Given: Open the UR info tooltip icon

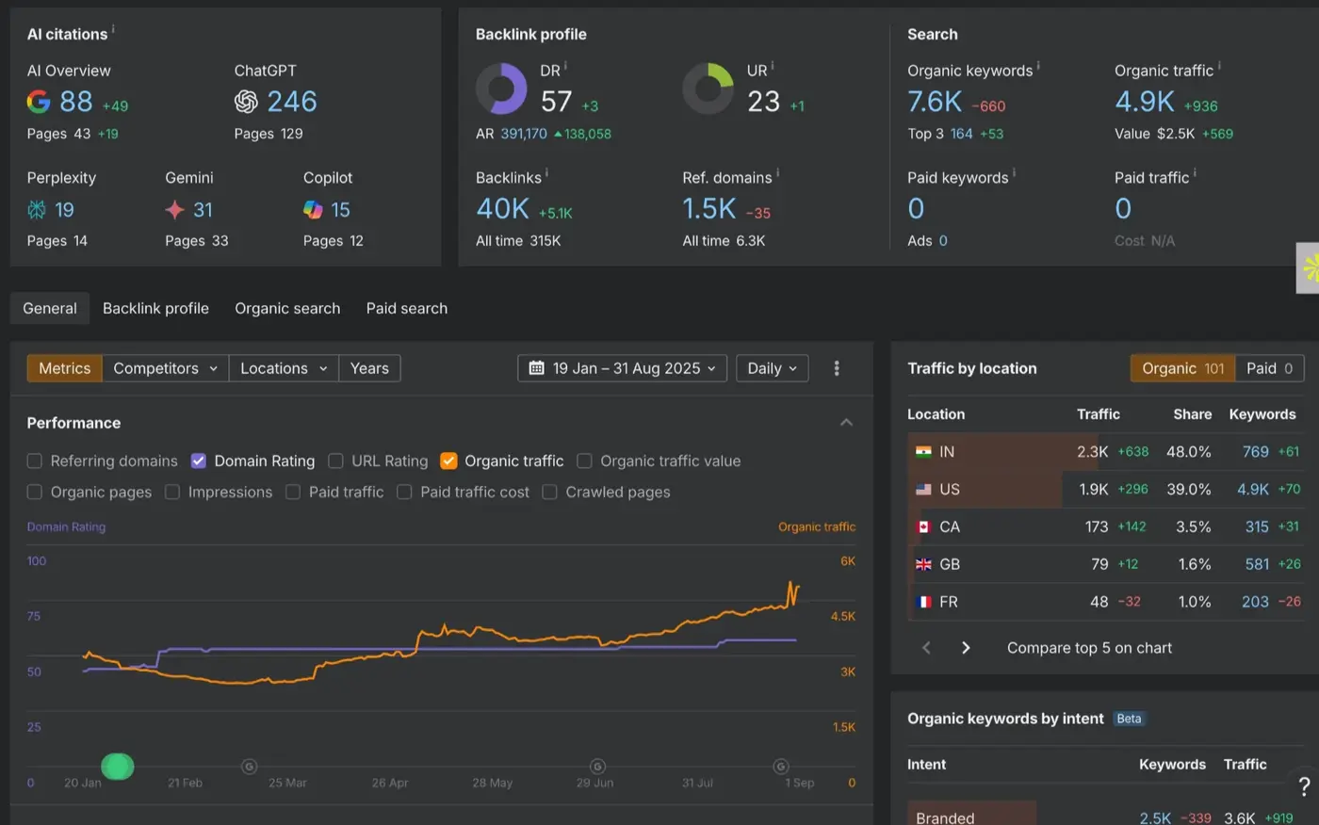Looking at the screenshot, I should [773, 67].
